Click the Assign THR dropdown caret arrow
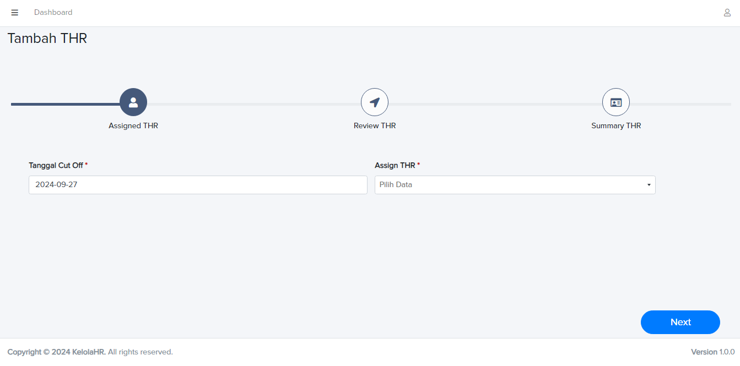Viewport: 740px width, 366px height. click(x=649, y=185)
